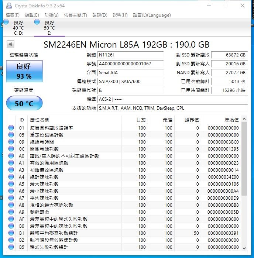Image resolution: width=254 pixels, height=258 pixels.
Task: Click the CrystalDiskInfo title bar app icon
Action: pos(9,6)
